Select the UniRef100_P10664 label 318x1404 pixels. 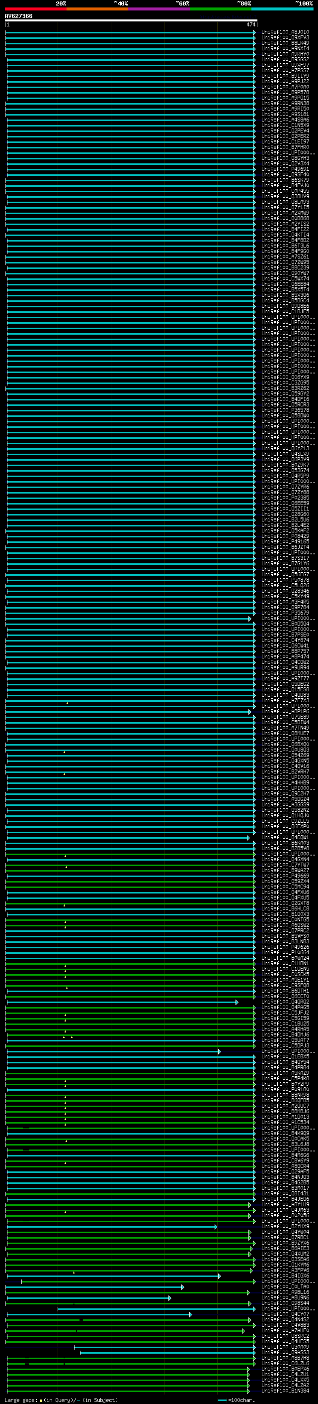(285, 952)
